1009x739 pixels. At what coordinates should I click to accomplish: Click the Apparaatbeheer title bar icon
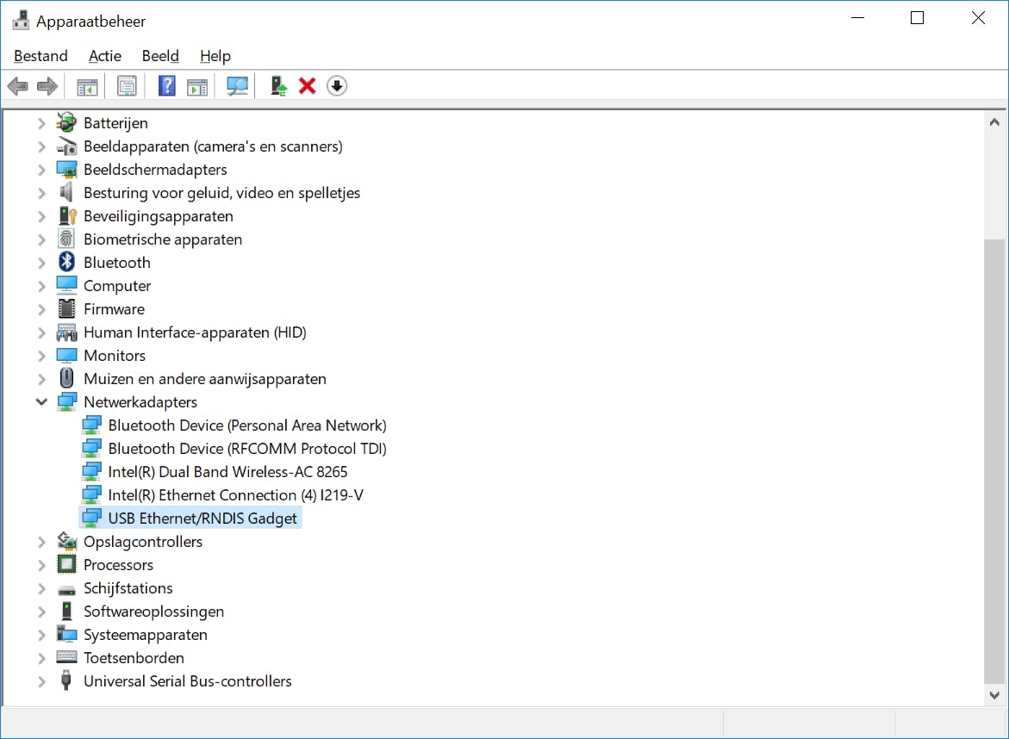pos(21,20)
